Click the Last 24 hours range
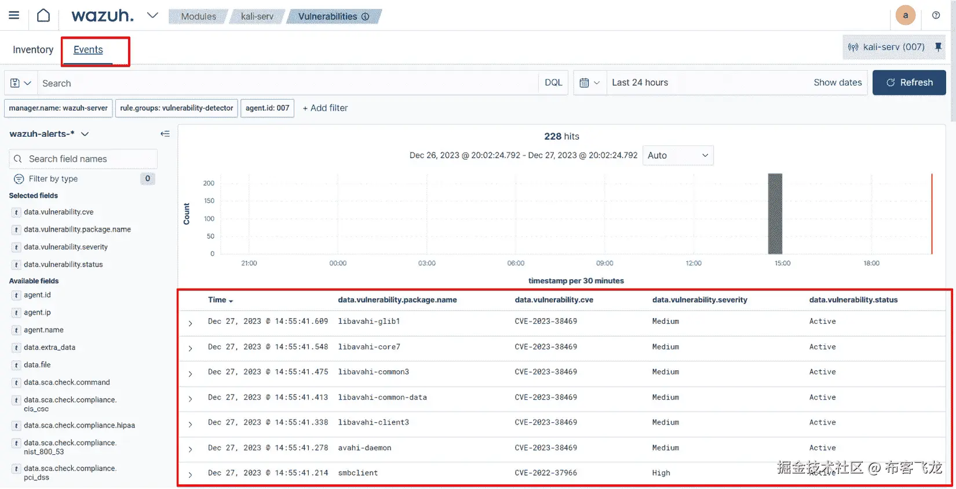This screenshot has width=956, height=489. (x=640, y=82)
